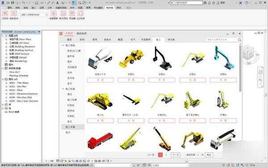Click the yellow wheel loader thumbnail

pyautogui.click(x=131, y=58)
